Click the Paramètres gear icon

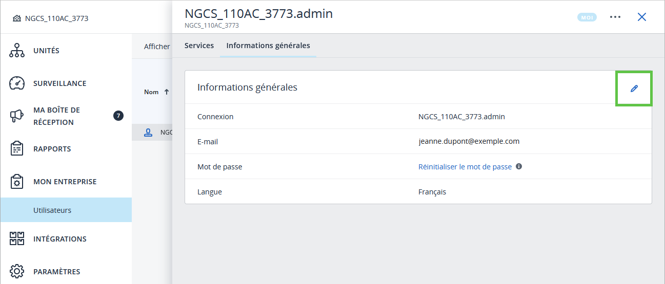tap(17, 271)
